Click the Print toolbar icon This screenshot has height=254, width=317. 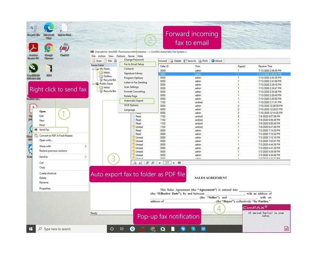tap(203, 61)
